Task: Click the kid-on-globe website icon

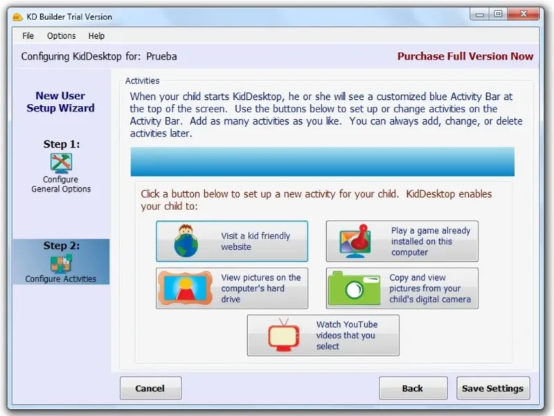Action: (x=186, y=241)
